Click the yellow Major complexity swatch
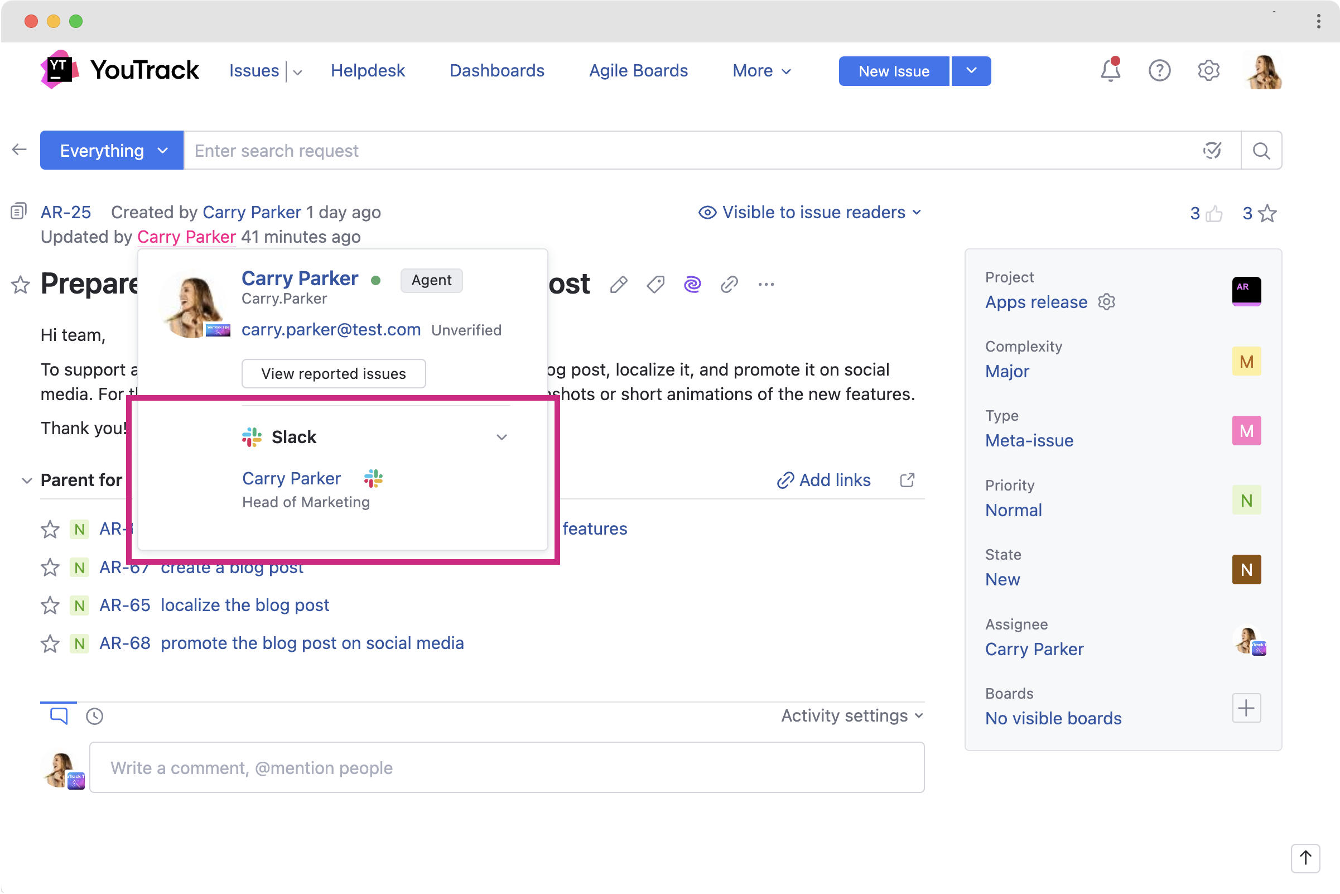 [1246, 362]
